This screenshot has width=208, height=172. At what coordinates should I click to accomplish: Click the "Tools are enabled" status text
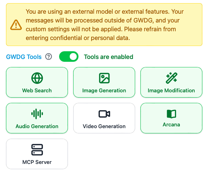[x=108, y=57]
